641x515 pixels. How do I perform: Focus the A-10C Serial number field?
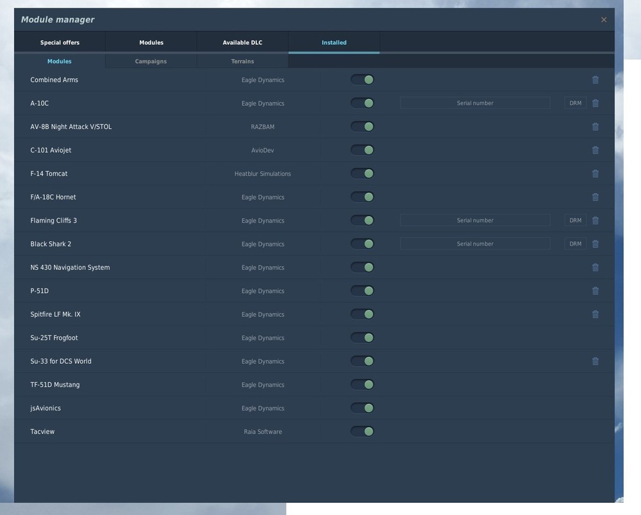coord(475,103)
